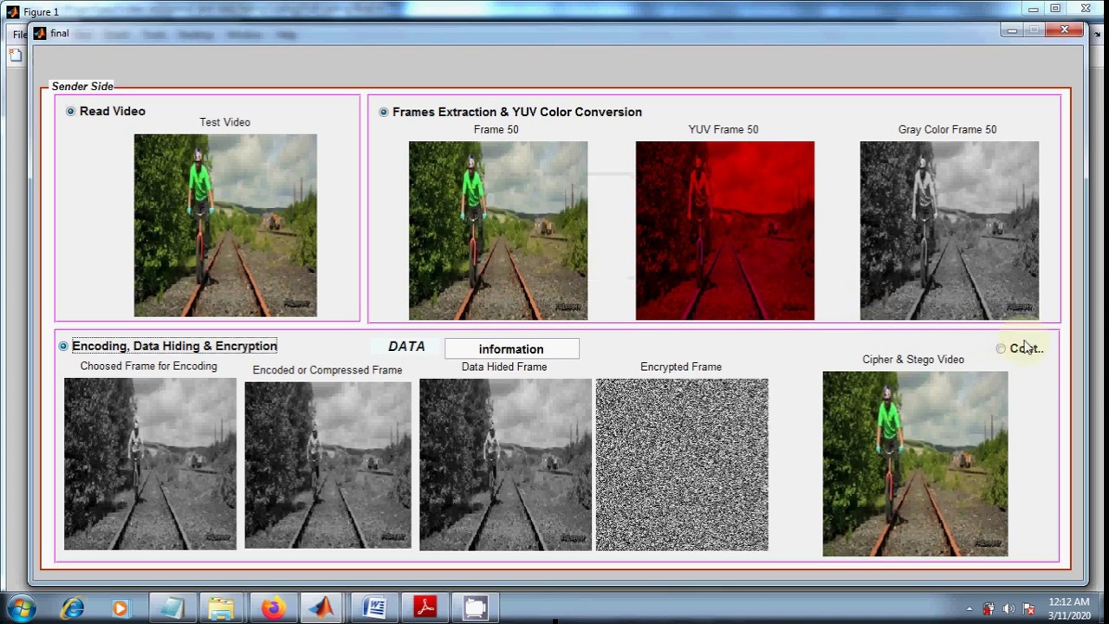Screen dimensions: 1109x624
Task: Click the 'Encrypted Frame' label
Action: (681, 367)
